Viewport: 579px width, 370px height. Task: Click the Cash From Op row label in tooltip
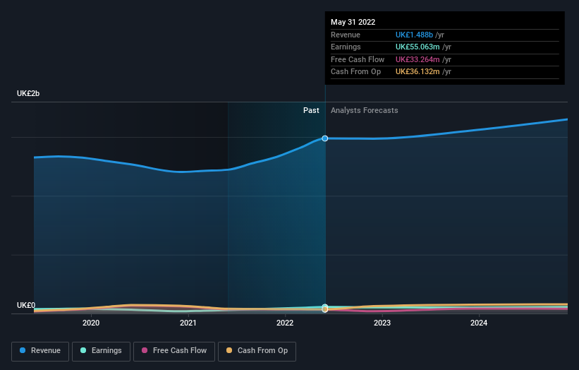[355, 72]
